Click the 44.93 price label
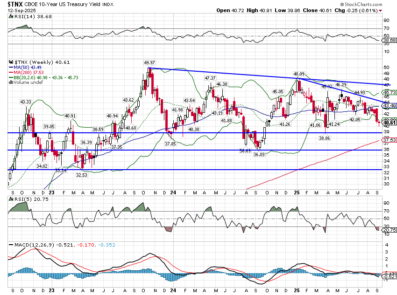Screen dimensions: 397x295 (x=360, y=92)
